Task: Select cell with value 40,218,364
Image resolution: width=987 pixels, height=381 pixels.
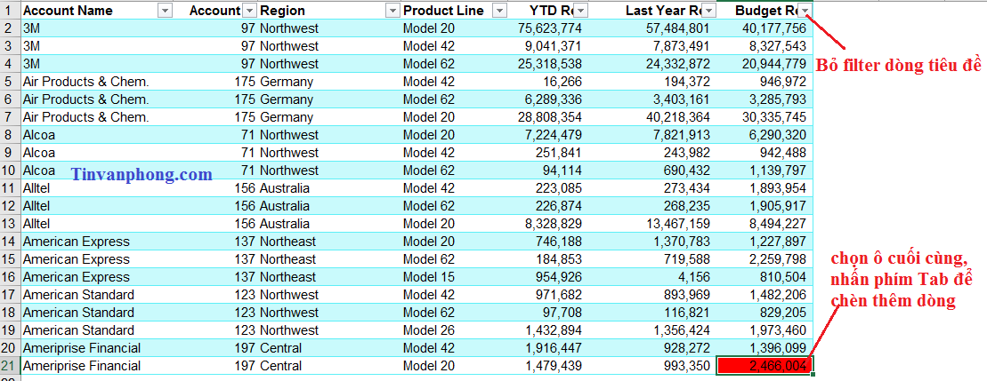Action: [654, 117]
